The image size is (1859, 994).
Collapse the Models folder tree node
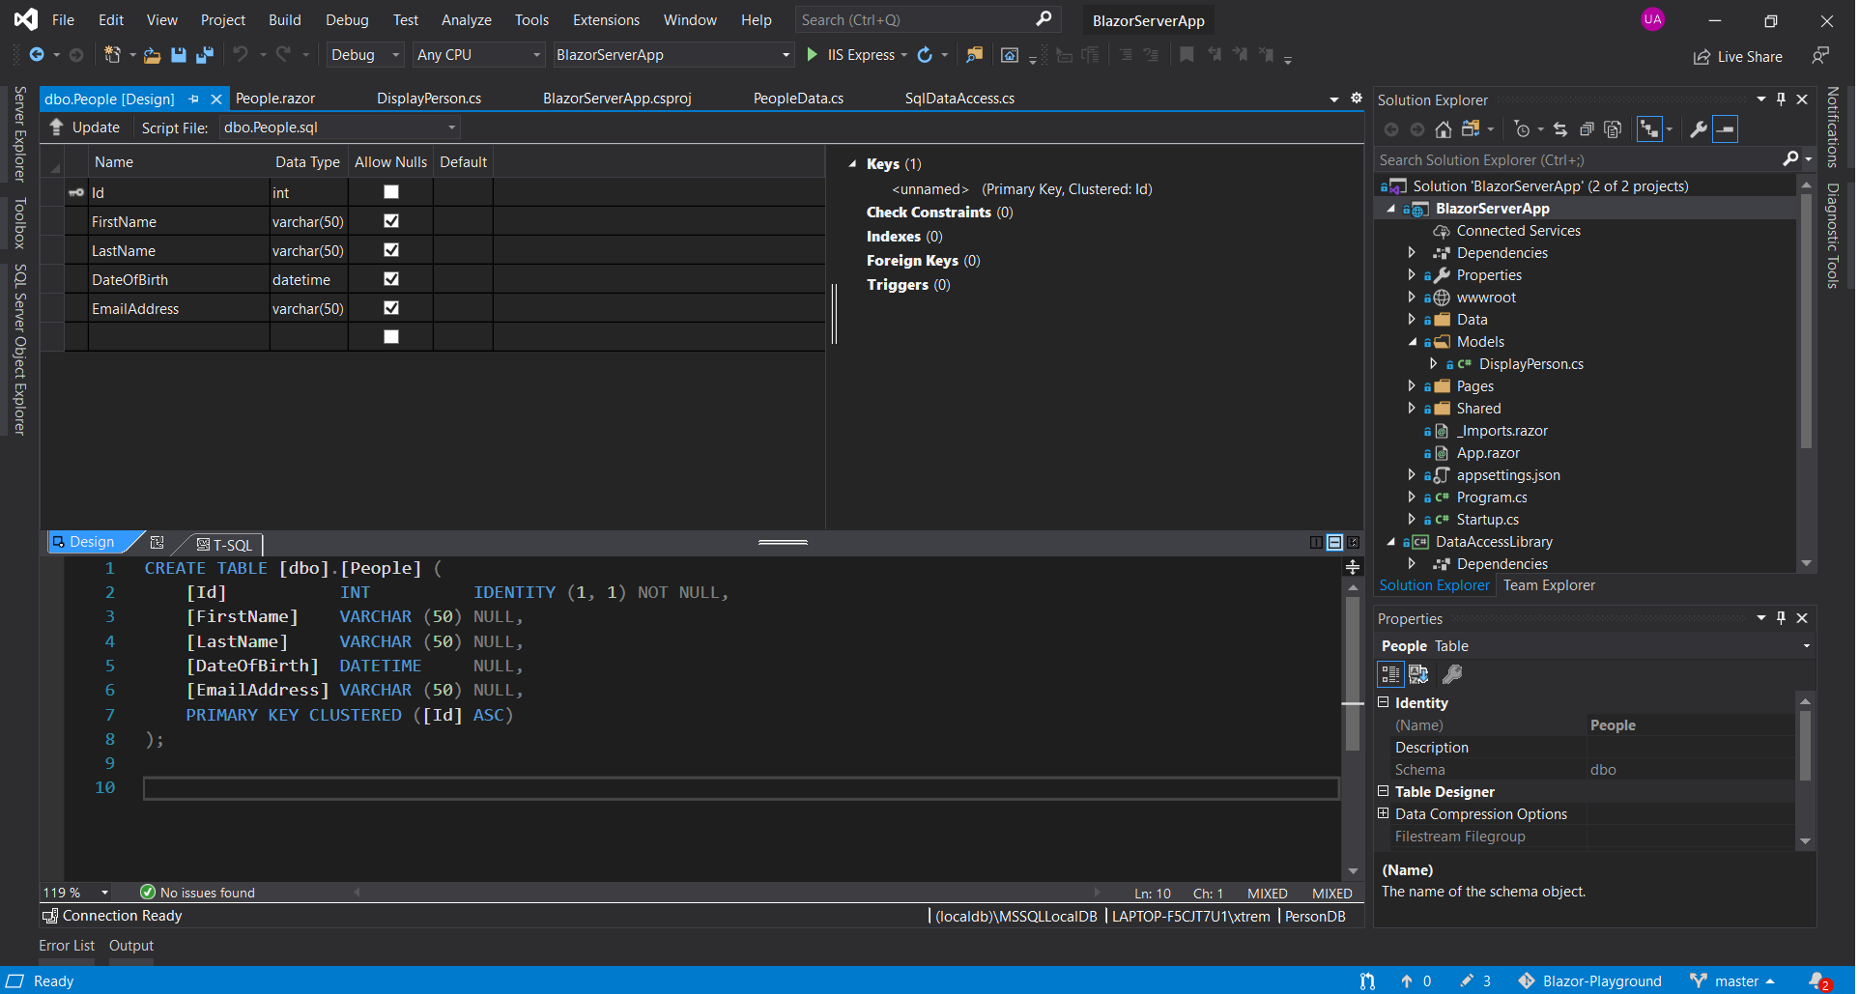click(1412, 342)
